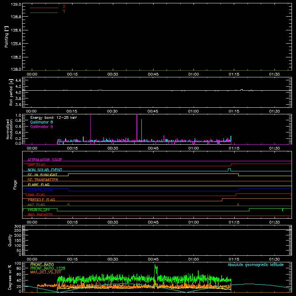Viewport: 296px width, 296px height.
Task: Click the 'Roll period [s]' axis title
Action: point(11,92)
